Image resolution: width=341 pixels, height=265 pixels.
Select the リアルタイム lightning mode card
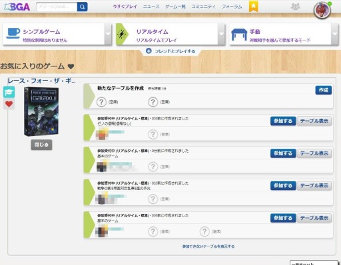(x=167, y=34)
